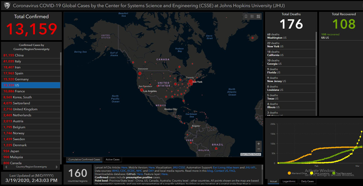Select Netherlands in the country list
Viewport: 363px width, 186px height.
(30, 115)
